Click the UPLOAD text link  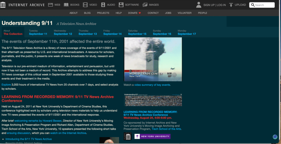click(x=240, y=5)
